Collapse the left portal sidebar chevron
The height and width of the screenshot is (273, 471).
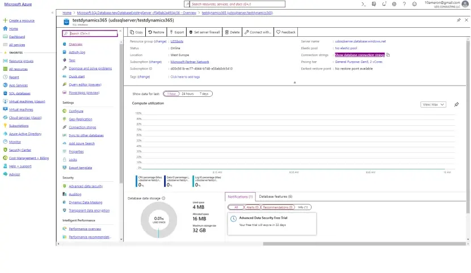[52, 12]
